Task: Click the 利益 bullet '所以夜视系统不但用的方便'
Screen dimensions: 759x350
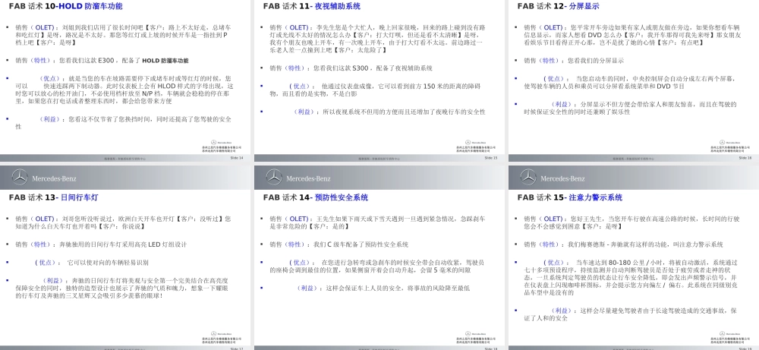Action: (x=389, y=112)
